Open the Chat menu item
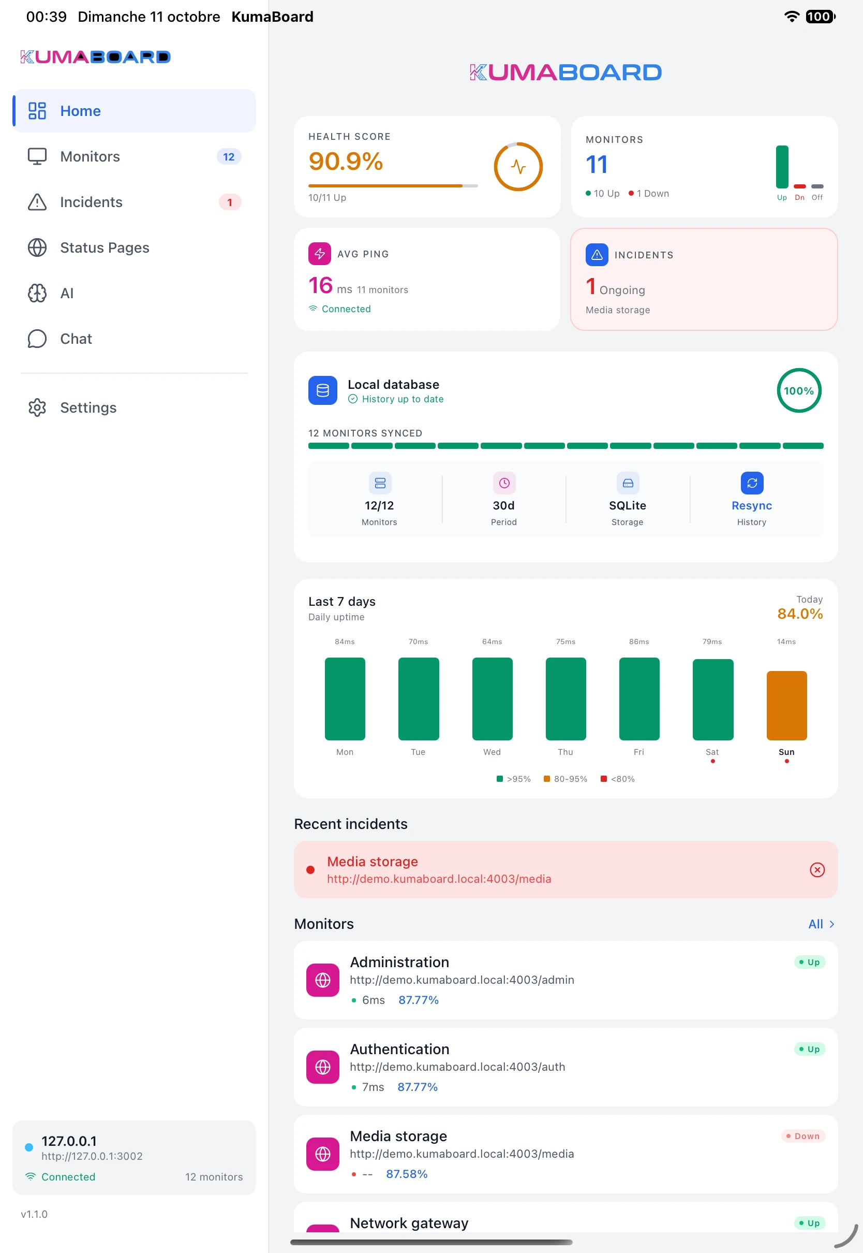This screenshot has width=863, height=1253. click(x=133, y=339)
